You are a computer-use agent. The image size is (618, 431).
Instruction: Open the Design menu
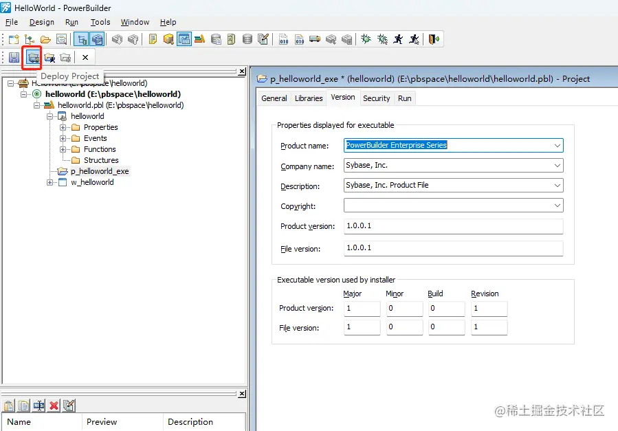(42, 22)
